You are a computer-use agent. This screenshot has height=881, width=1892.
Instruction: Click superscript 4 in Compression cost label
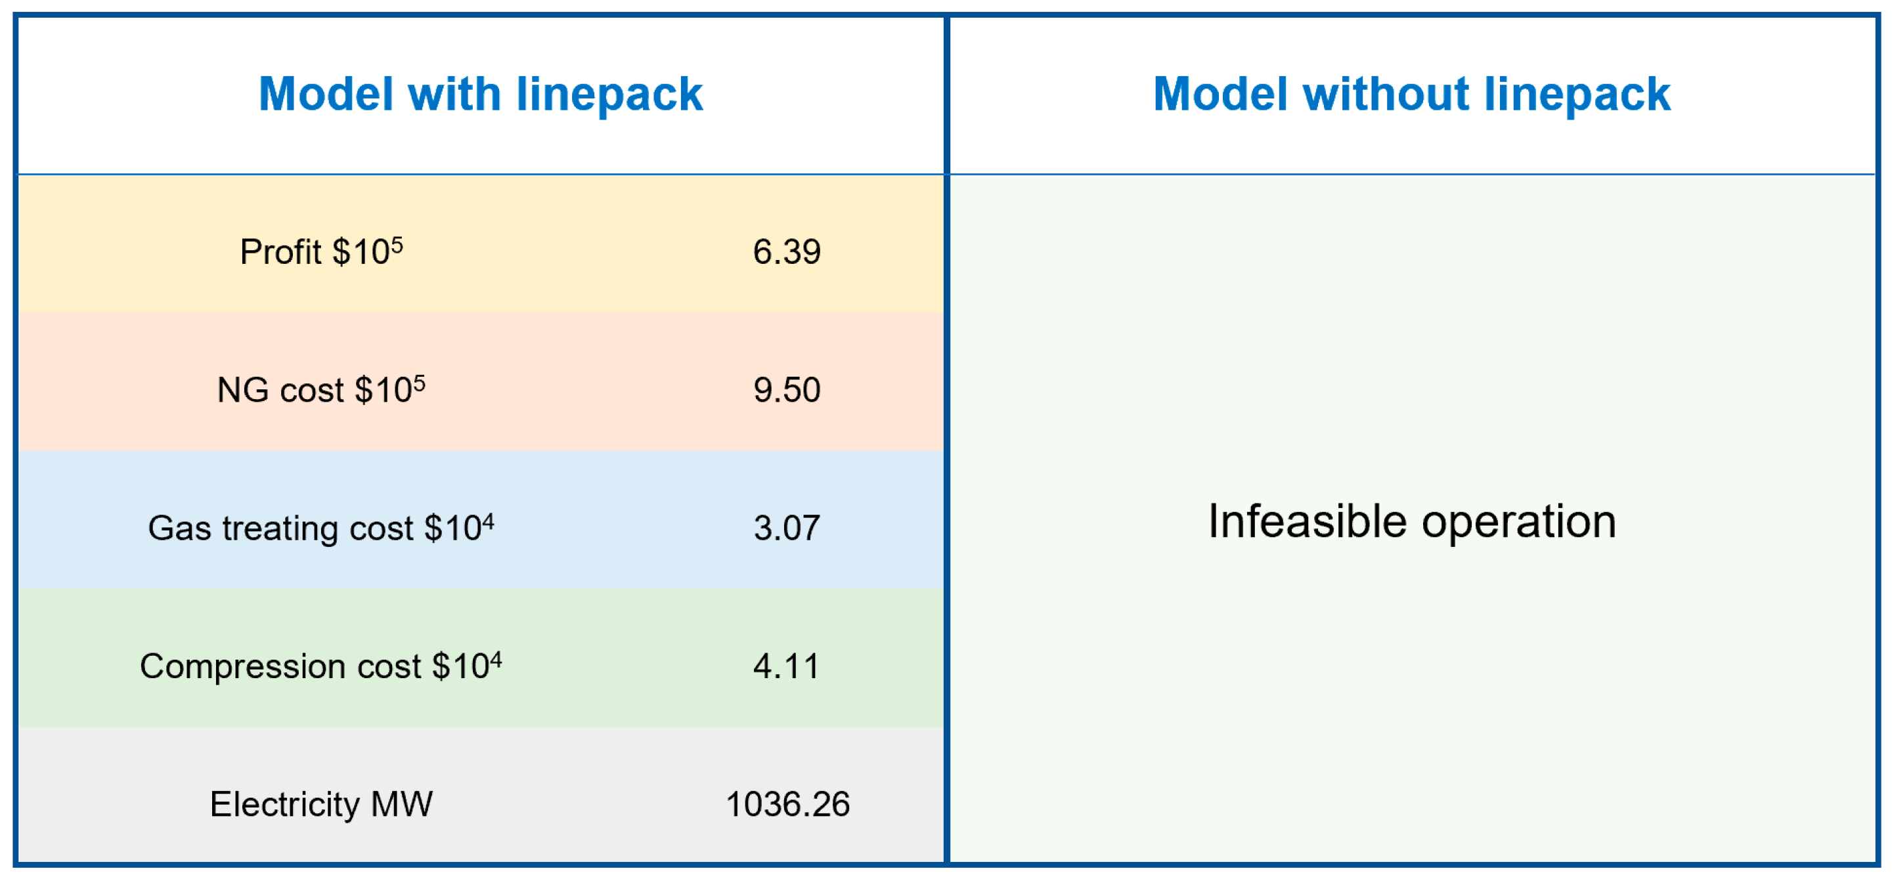point(496,658)
